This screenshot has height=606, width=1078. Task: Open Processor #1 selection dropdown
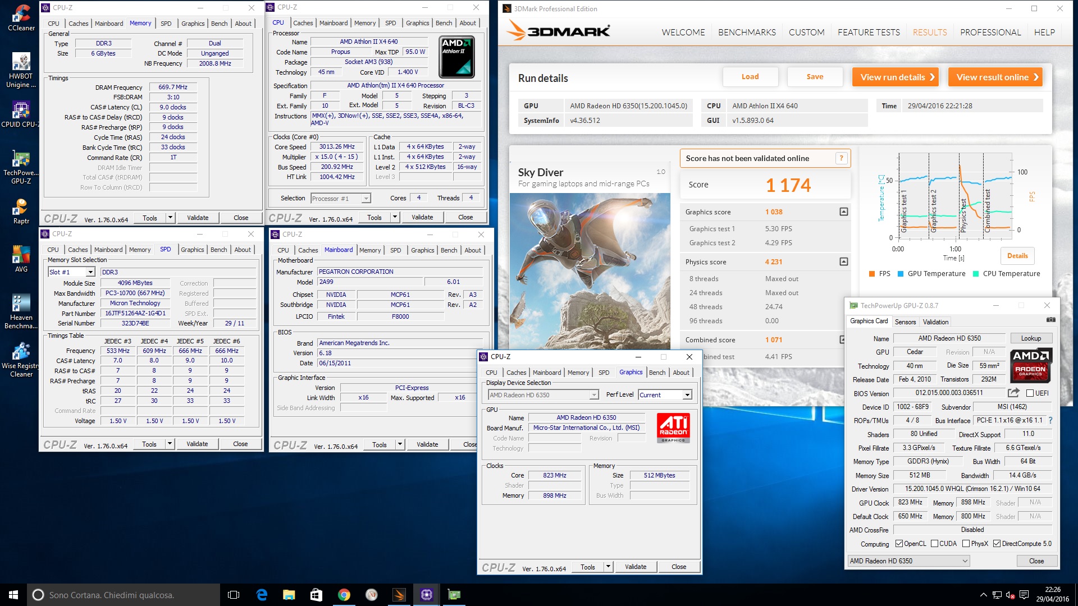(366, 198)
